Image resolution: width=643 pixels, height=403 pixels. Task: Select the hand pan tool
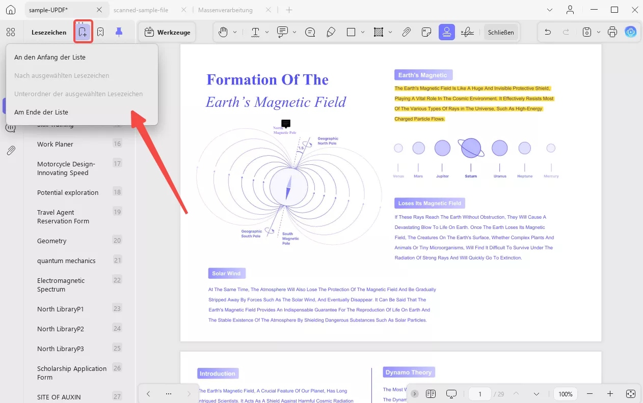pyautogui.click(x=223, y=32)
